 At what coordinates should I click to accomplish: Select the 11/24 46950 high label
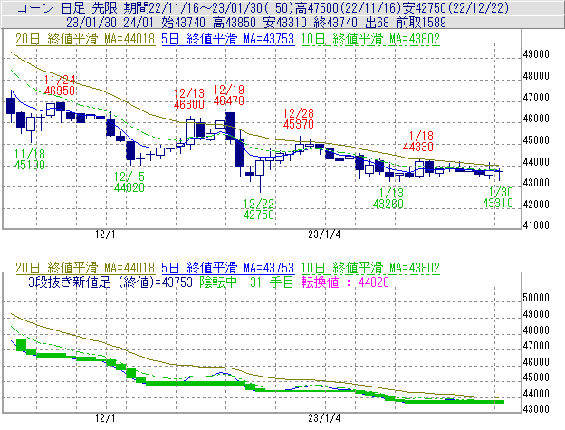coord(60,85)
